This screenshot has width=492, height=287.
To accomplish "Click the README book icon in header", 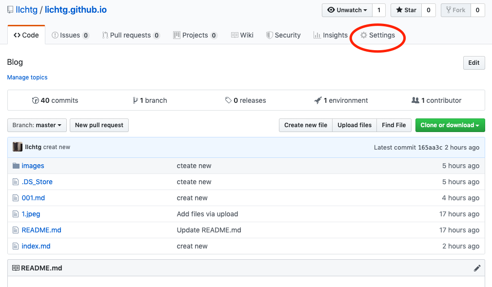I will pos(16,268).
